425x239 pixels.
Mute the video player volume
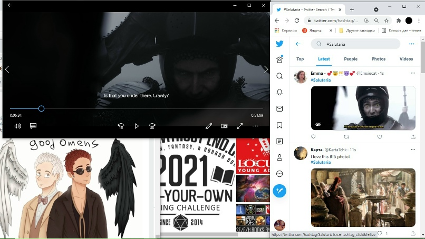[x=17, y=126]
